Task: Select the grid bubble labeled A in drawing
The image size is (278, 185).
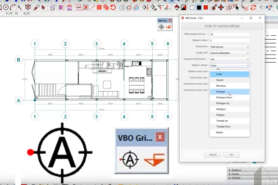Action: [19, 100]
